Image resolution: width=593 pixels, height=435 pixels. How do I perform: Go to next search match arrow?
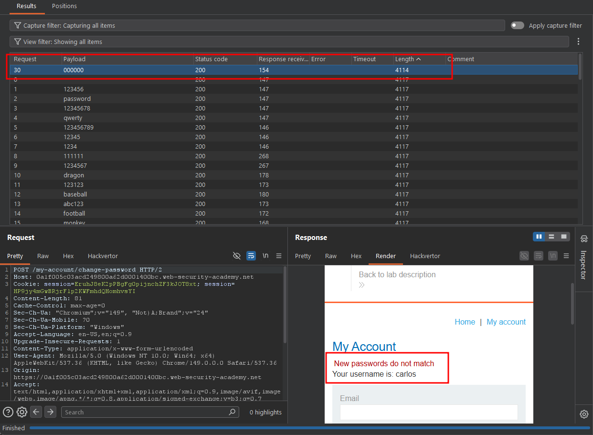51,412
